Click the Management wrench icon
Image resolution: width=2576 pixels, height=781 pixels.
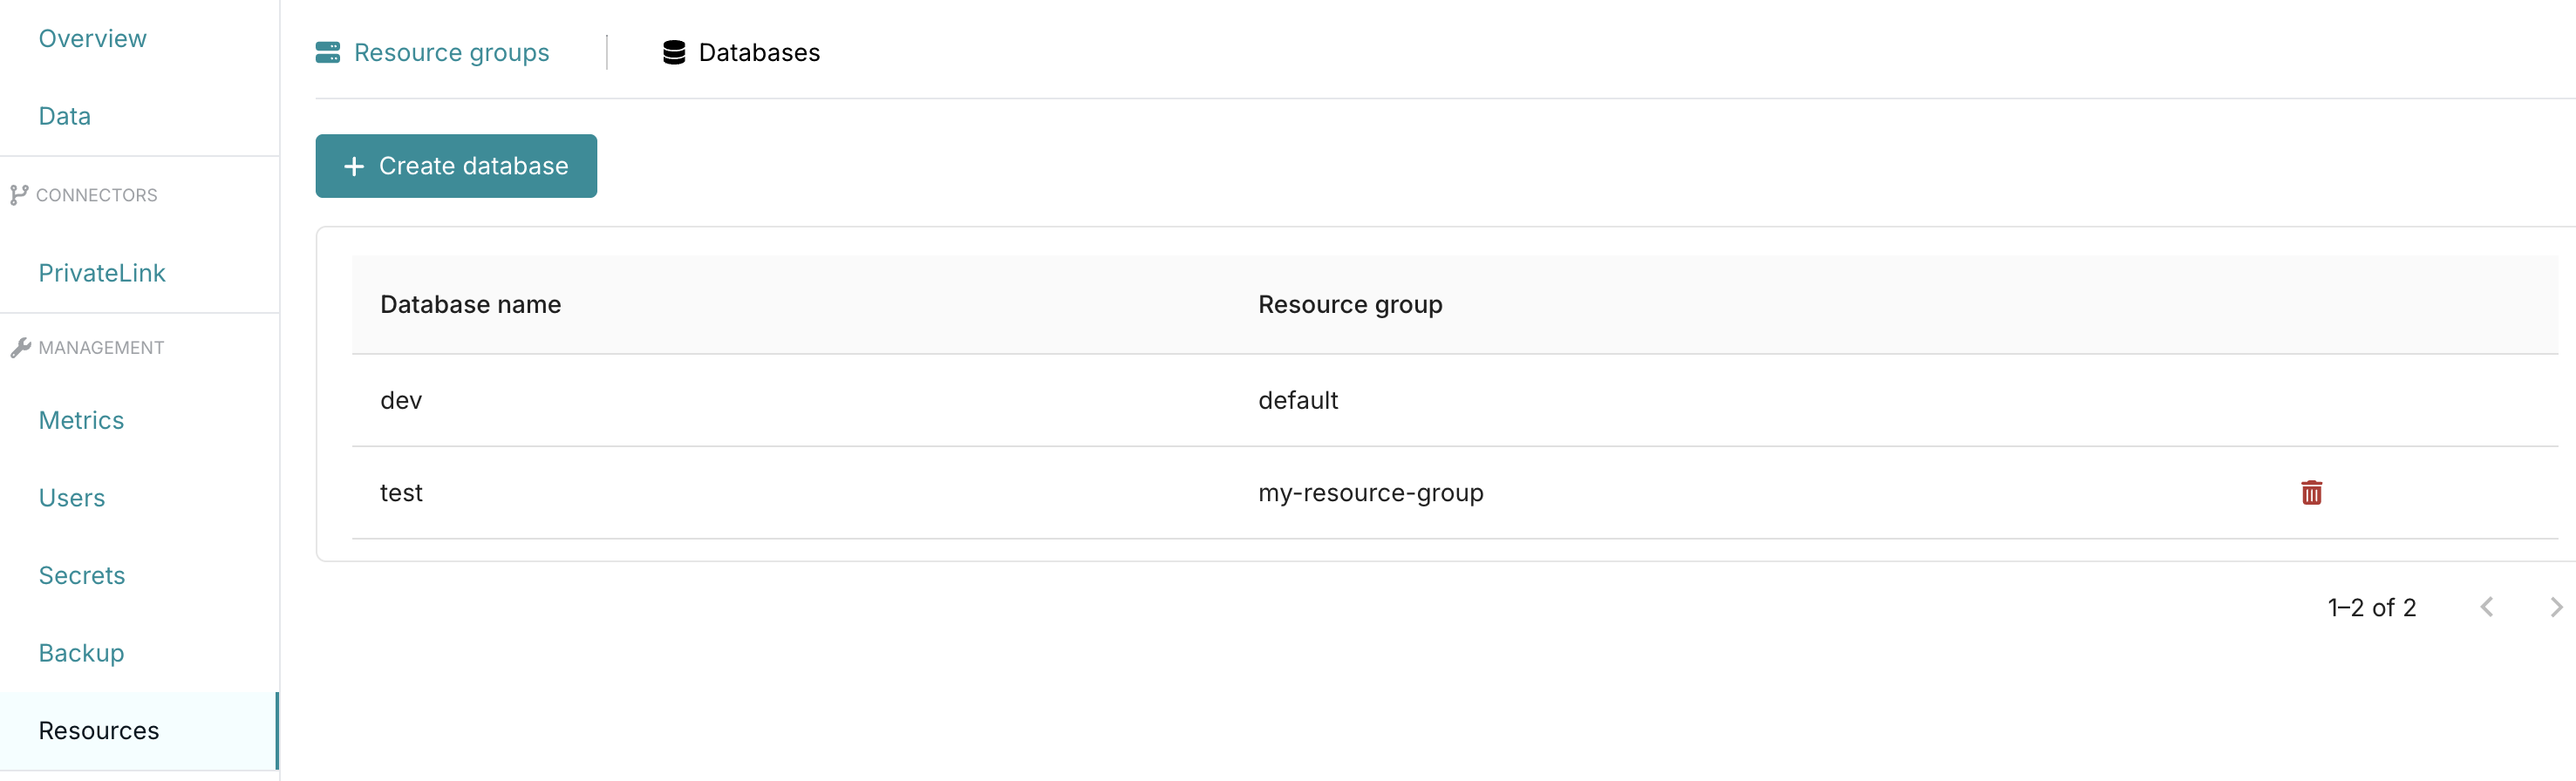click(20, 348)
